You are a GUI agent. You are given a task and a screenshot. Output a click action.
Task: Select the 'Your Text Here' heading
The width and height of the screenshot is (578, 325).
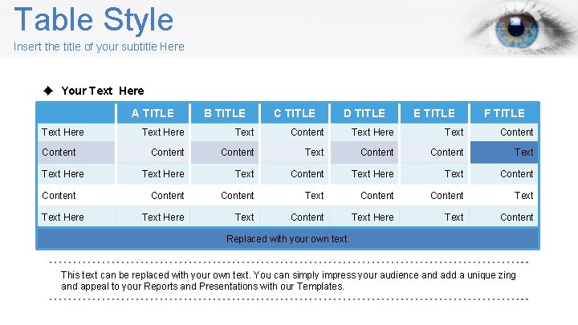[103, 91]
